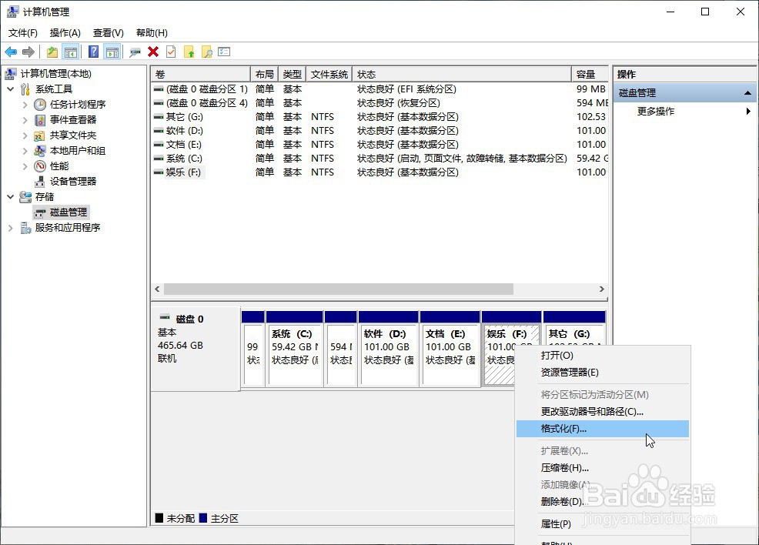This screenshot has width=759, height=545.
Task: Open Help via the question mark icon
Action: [94, 52]
